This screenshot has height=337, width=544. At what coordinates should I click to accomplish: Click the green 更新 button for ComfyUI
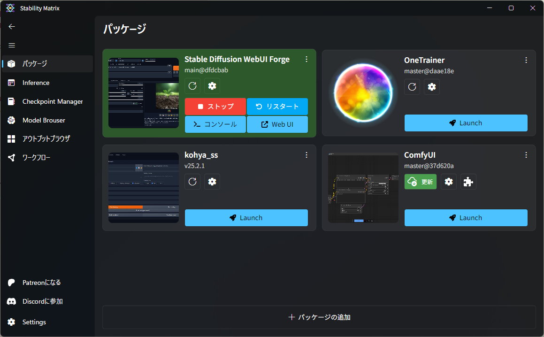click(421, 182)
